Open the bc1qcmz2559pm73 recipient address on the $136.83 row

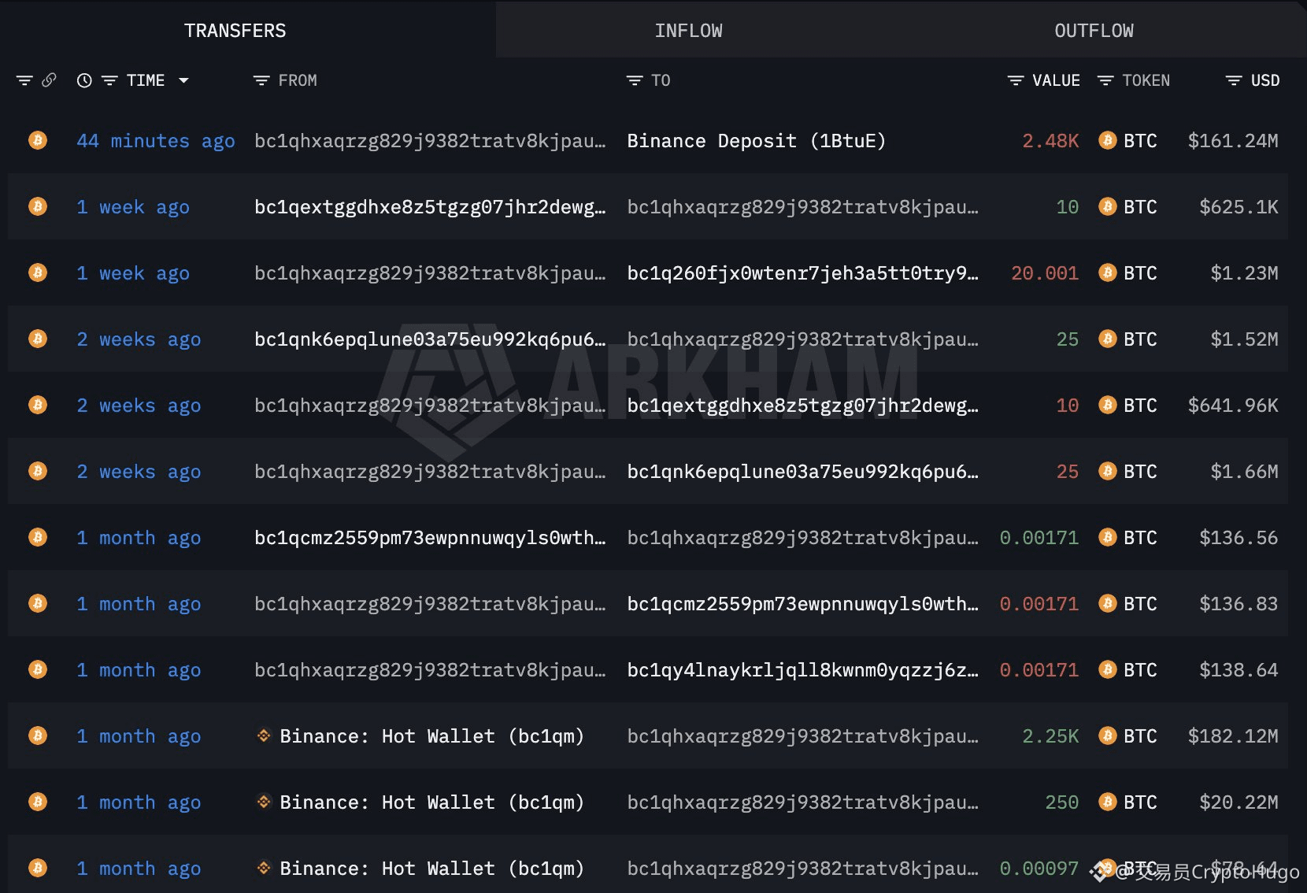click(x=803, y=604)
